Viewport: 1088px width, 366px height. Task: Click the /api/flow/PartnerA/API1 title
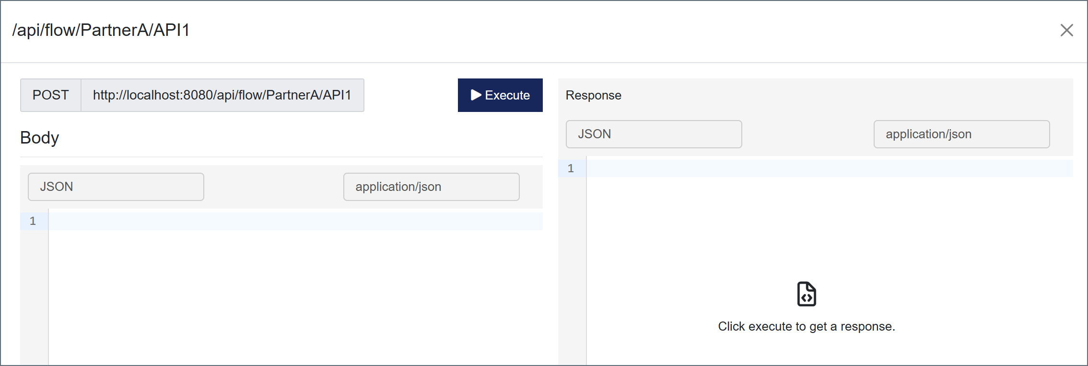click(x=101, y=30)
